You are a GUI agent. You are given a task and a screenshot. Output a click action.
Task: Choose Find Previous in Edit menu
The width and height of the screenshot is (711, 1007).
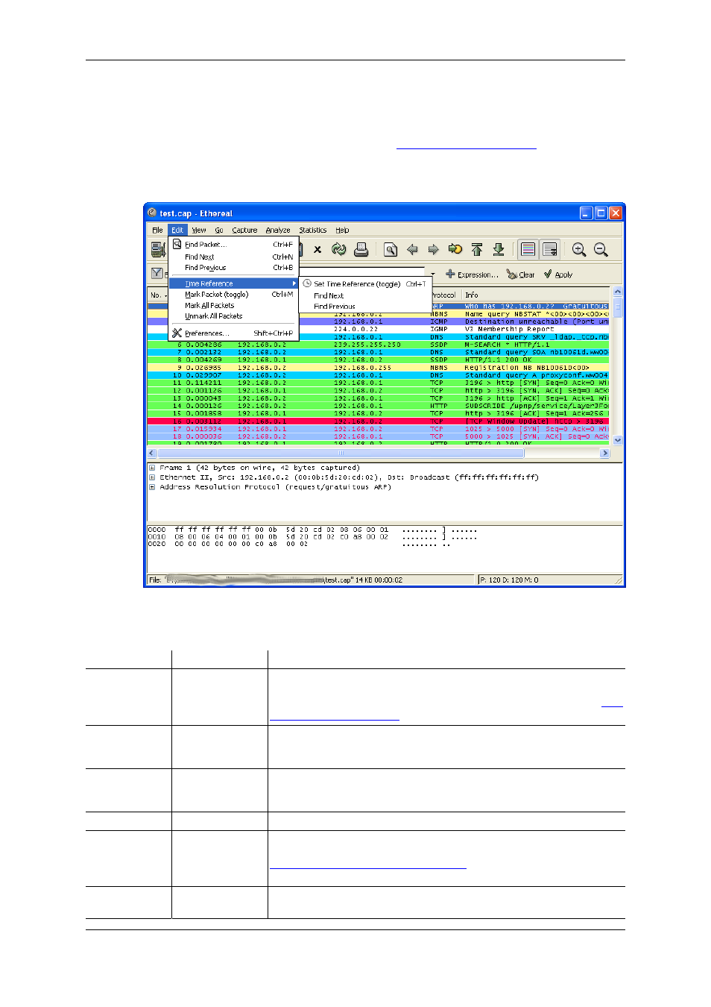233,267
